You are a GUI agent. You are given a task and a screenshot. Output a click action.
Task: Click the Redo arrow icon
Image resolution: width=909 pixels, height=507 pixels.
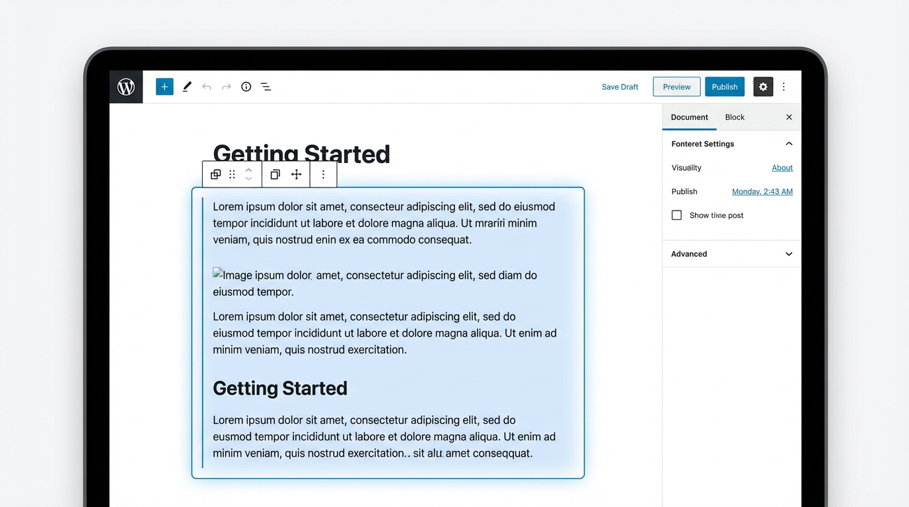[226, 86]
